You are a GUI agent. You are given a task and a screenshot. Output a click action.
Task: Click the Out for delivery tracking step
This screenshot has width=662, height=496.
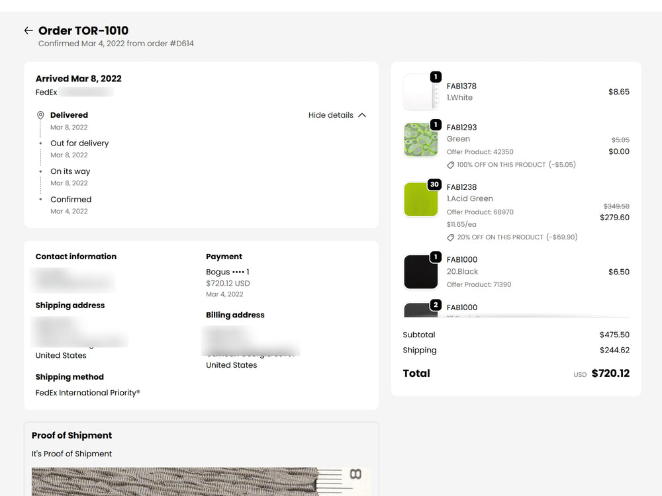click(x=79, y=144)
